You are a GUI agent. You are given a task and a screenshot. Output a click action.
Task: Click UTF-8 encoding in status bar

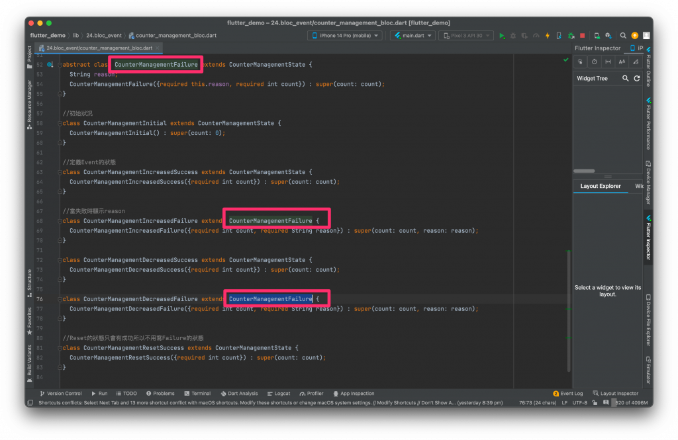click(579, 403)
